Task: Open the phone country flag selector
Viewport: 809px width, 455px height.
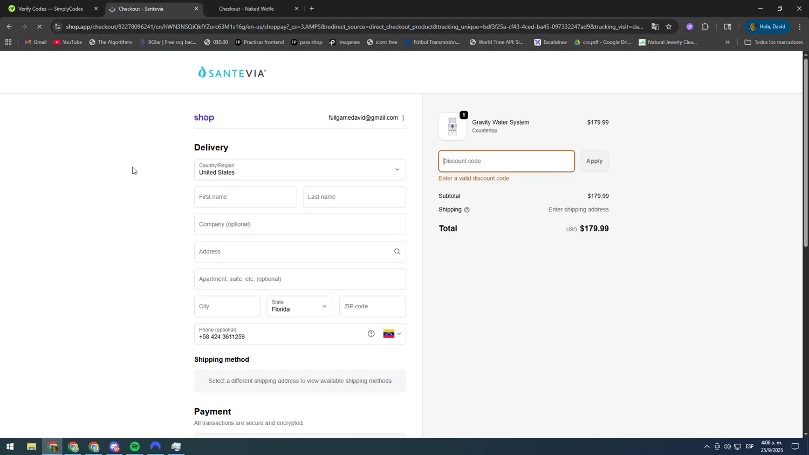Action: (392, 334)
